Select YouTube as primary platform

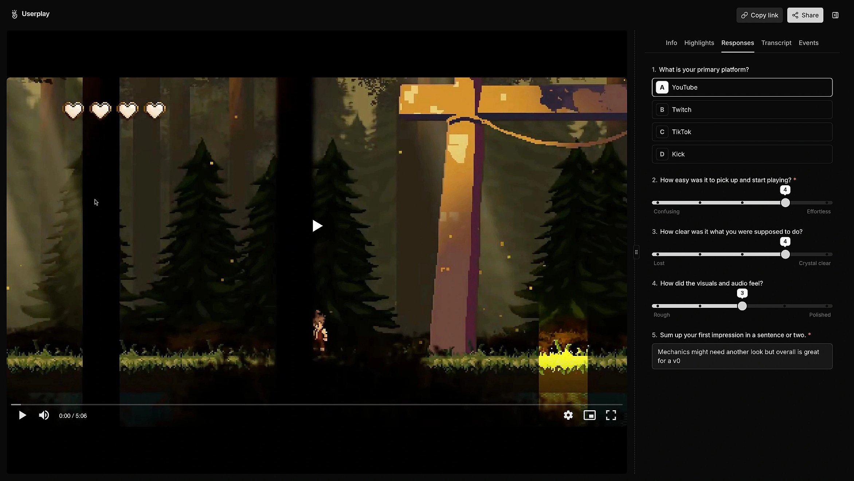[742, 88]
